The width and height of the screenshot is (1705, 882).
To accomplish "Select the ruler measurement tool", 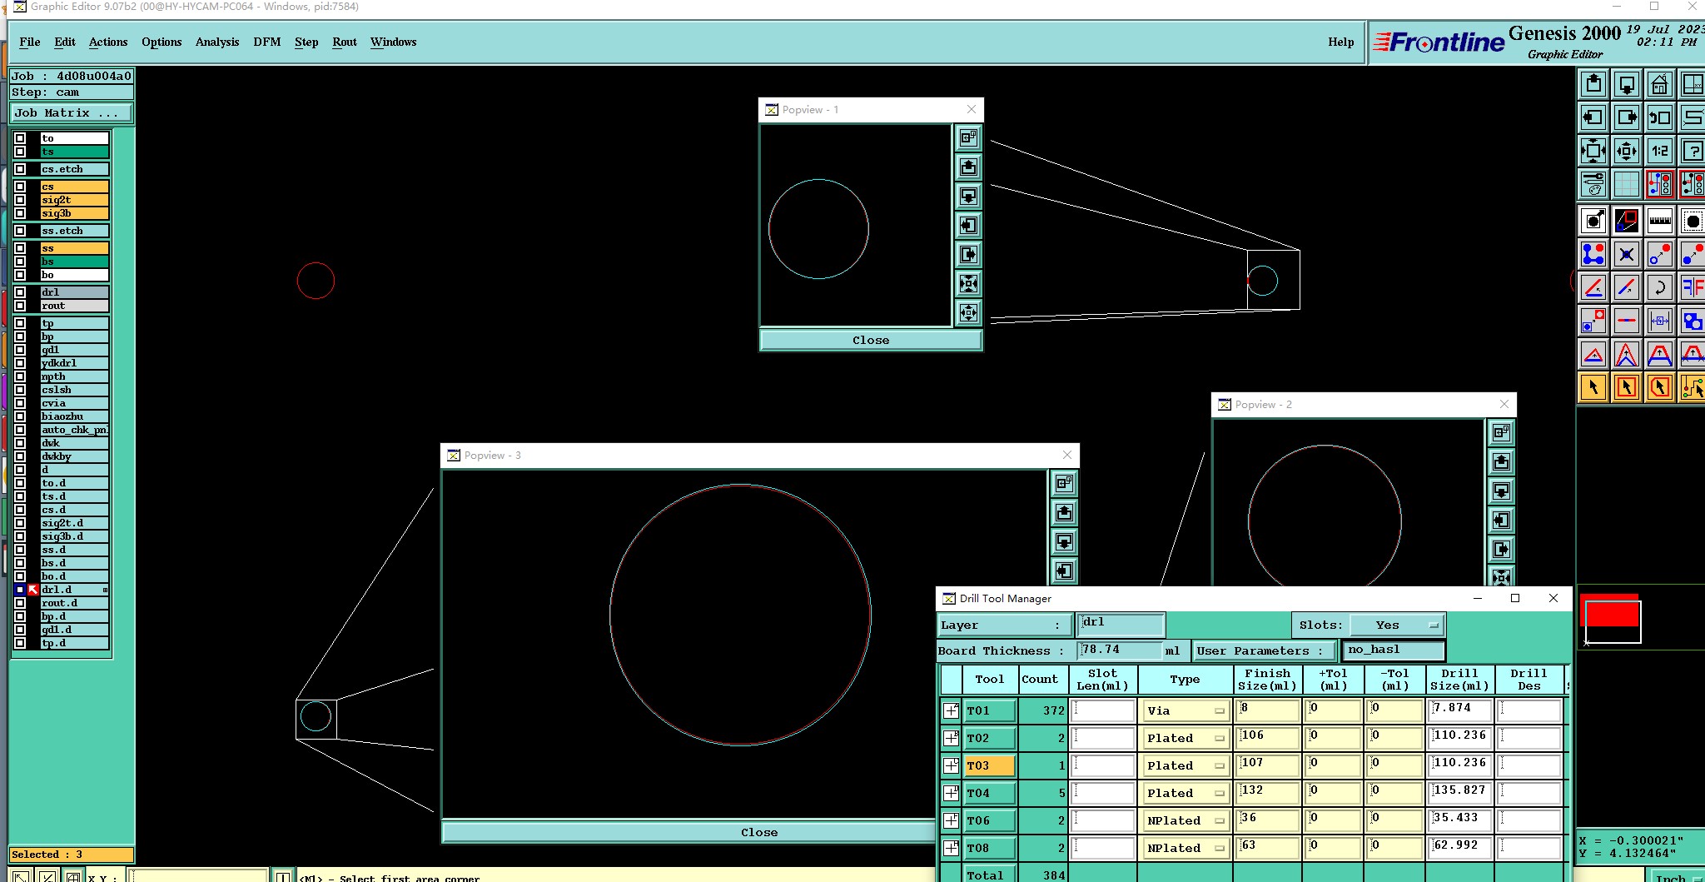I will pos(1659,221).
